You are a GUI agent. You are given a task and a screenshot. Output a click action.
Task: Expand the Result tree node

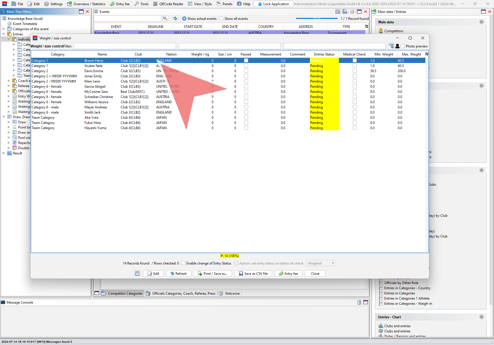4,153
